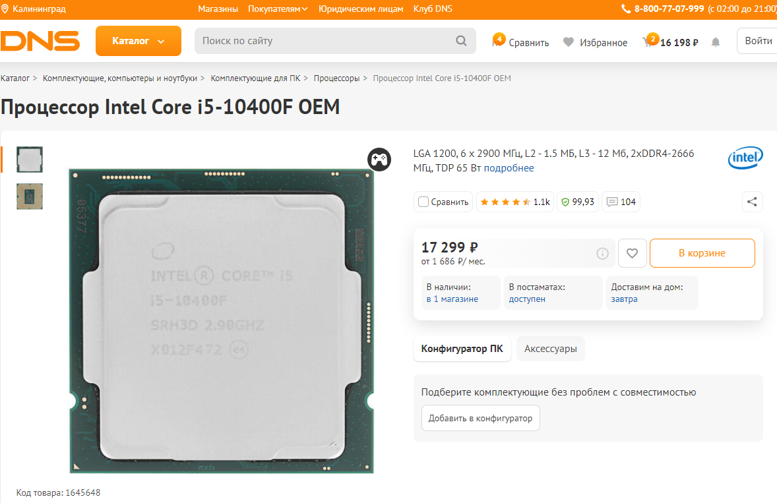Open the shopping cart icon
This screenshot has width=777, height=503.
point(648,42)
